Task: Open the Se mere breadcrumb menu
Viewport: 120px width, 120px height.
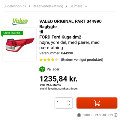Action: (x=76, y=6)
